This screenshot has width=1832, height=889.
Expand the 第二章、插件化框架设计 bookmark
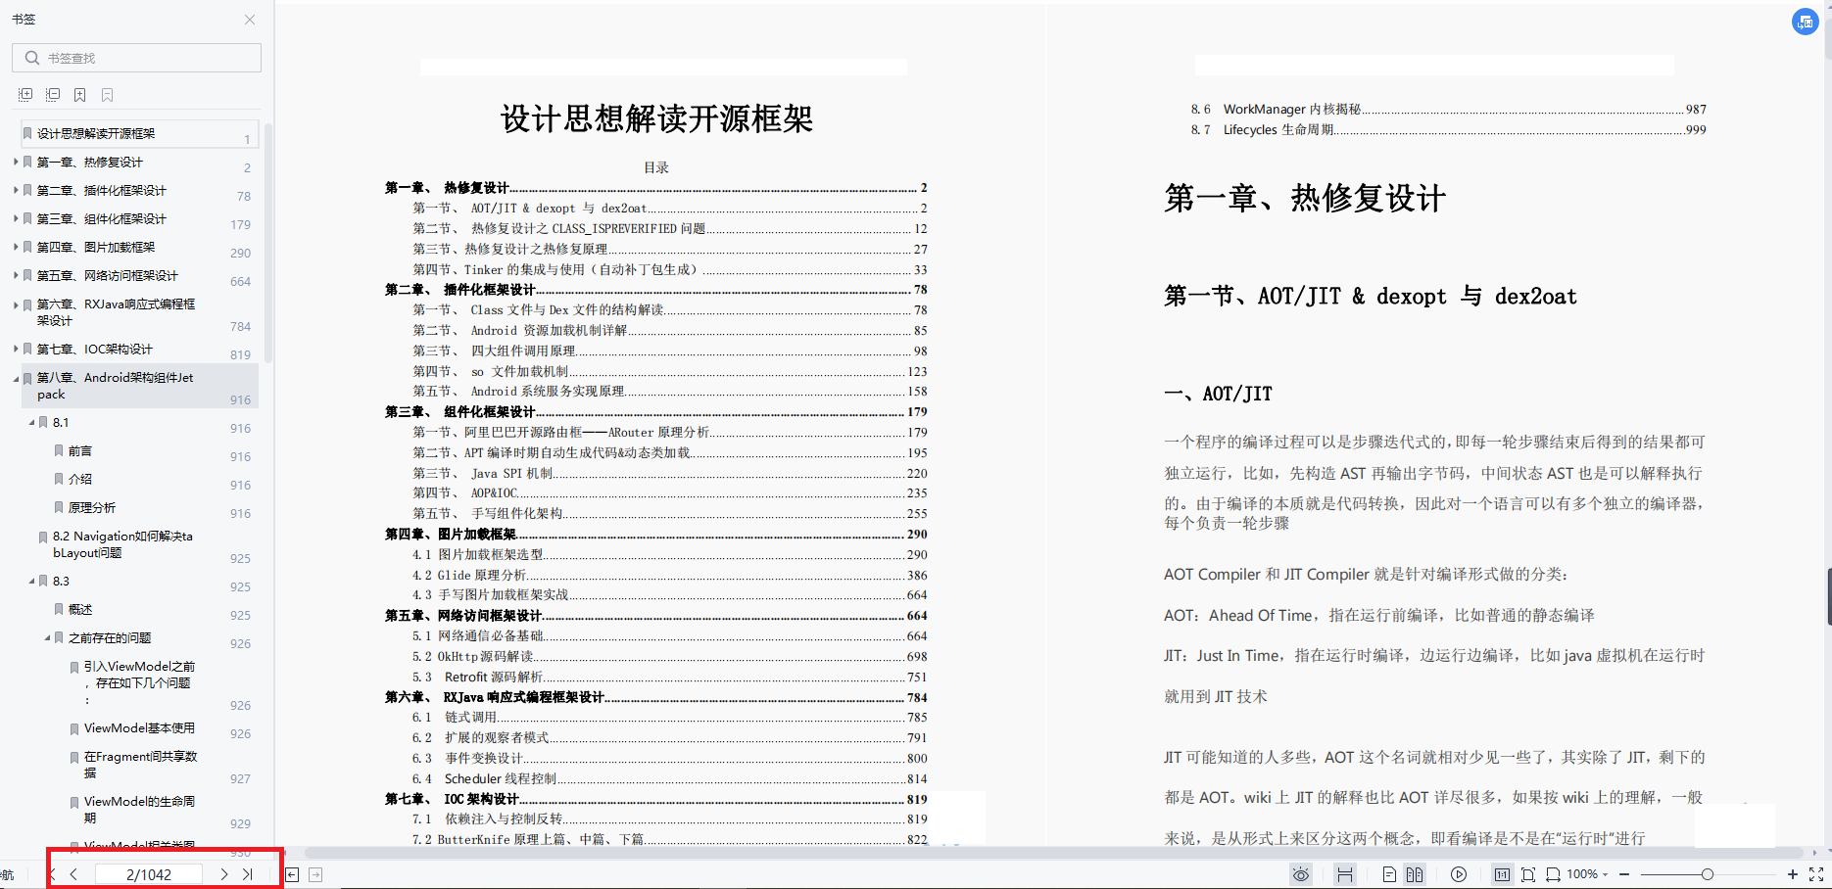pos(16,190)
